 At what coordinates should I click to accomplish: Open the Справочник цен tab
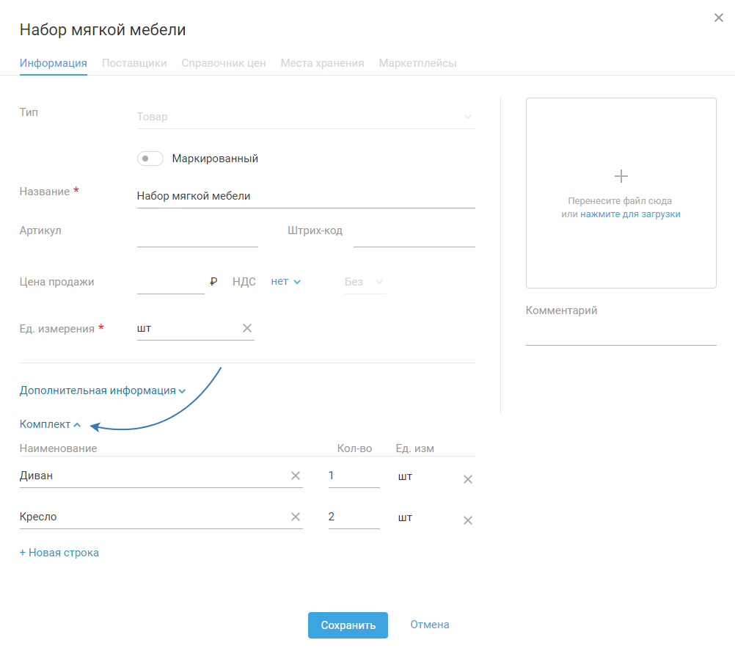[x=224, y=63]
